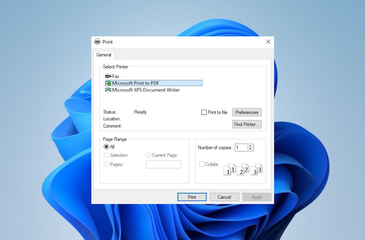Increase number of copies with up arrow
This screenshot has height=240, width=365.
[x=250, y=146]
